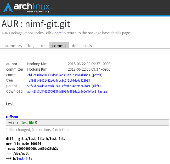Click the '--- /dev/null' line
The width and height of the screenshot is (170, 164).
18,154
